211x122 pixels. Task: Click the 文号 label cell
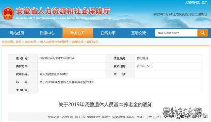120,74
